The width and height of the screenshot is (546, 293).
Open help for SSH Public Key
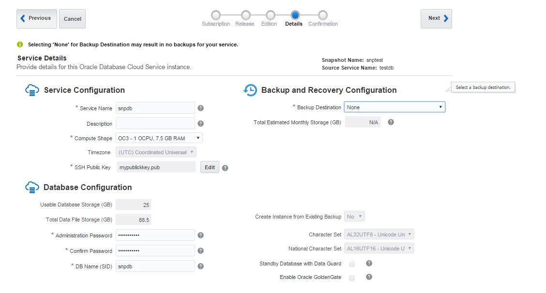tap(225, 168)
